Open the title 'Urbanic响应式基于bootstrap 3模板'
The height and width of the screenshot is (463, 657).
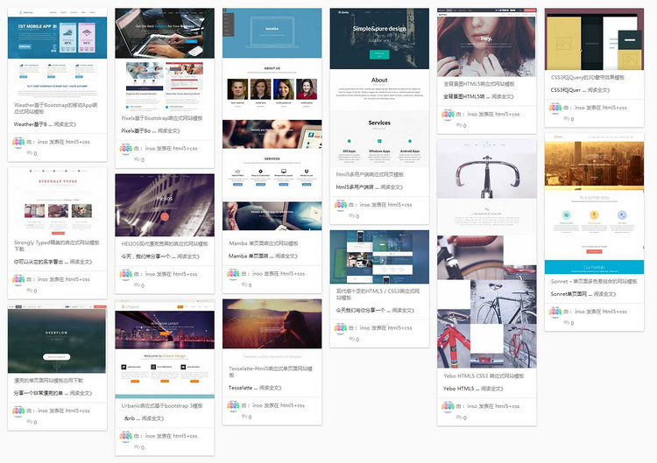(162, 405)
